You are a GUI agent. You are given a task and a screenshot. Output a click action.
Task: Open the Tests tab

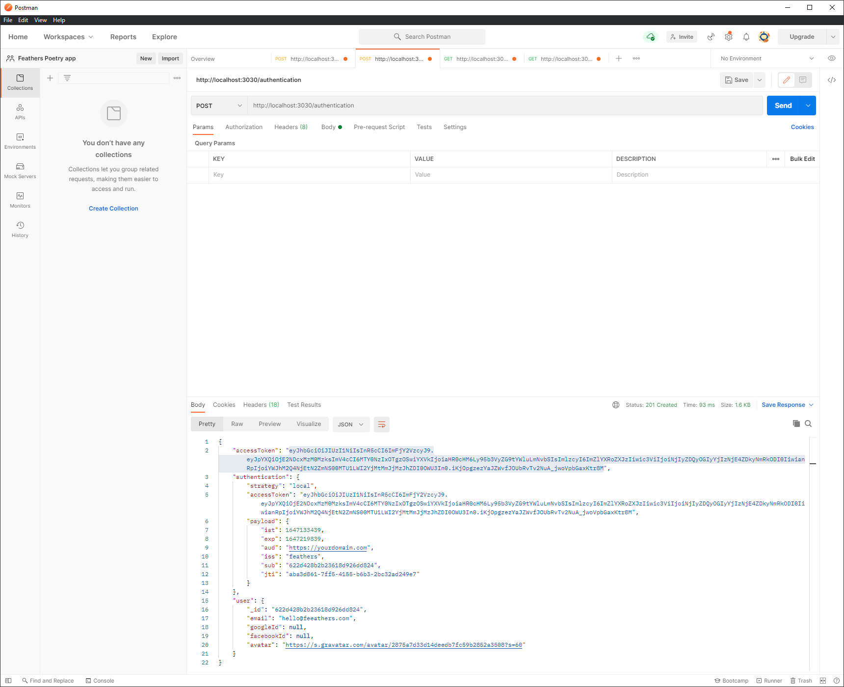pyautogui.click(x=424, y=127)
